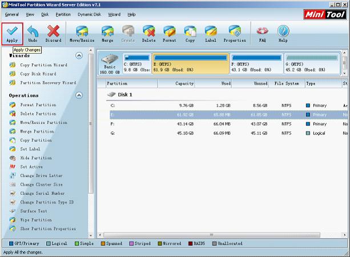The height and width of the screenshot is (257, 350).
Task: Click the Merge toolbar icon
Action: (x=107, y=31)
